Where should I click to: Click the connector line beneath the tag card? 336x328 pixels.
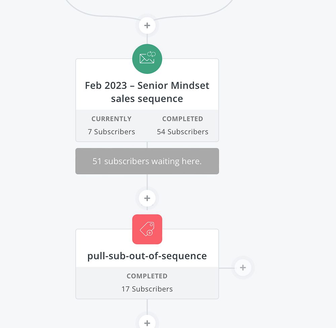coord(147,306)
